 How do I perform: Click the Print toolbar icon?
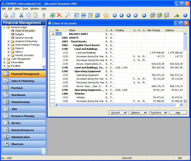click(6, 15)
